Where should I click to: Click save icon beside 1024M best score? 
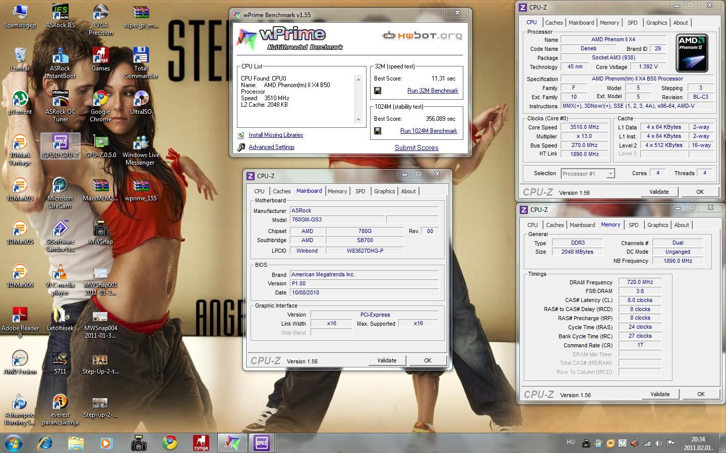[x=378, y=131]
